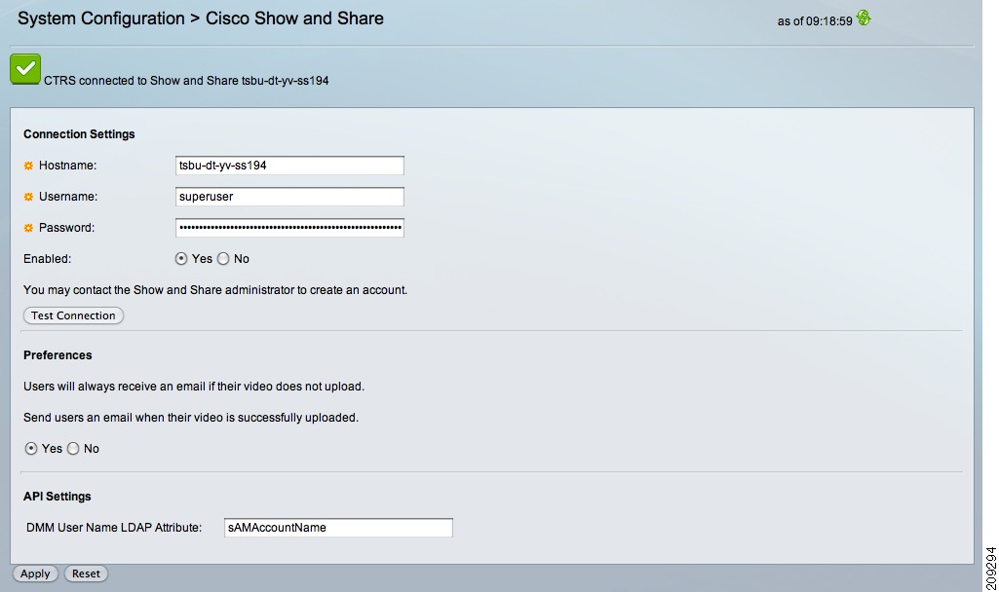The image size is (999, 592).
Task: Click the 'API Settings' section heading
Action: coord(58,497)
